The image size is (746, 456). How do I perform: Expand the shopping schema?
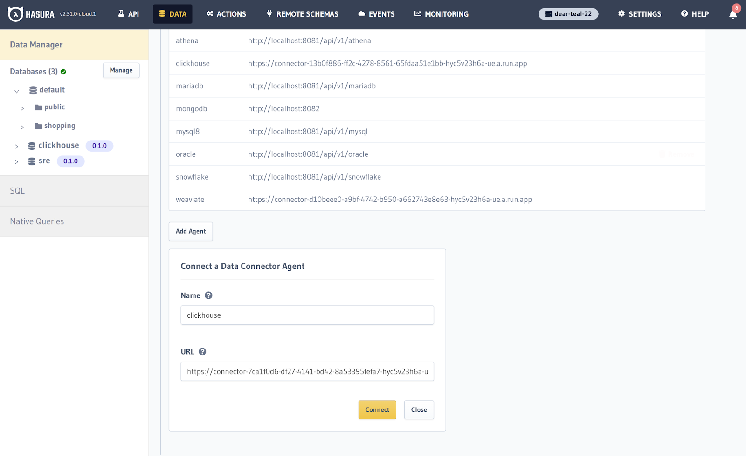click(x=22, y=127)
